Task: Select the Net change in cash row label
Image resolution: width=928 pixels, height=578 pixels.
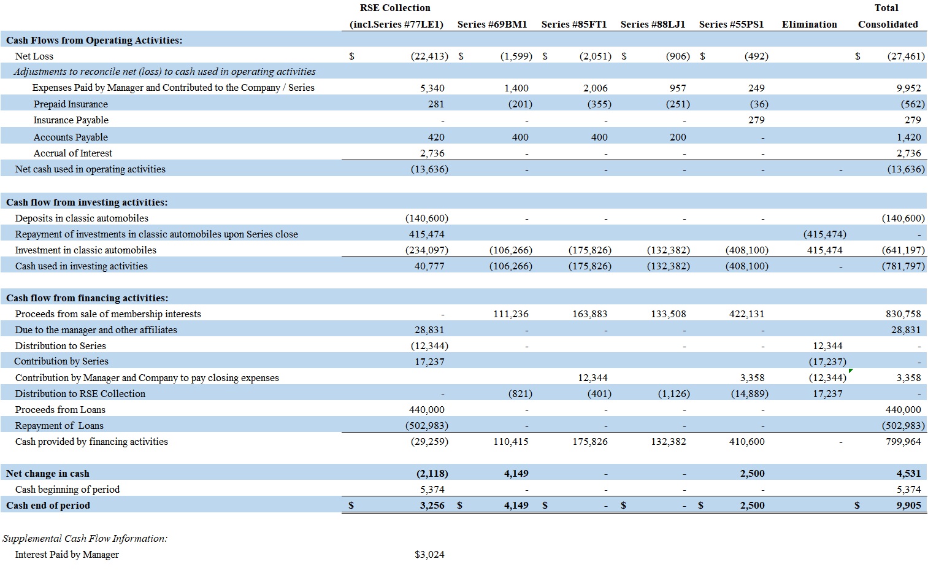Action: click(x=48, y=474)
